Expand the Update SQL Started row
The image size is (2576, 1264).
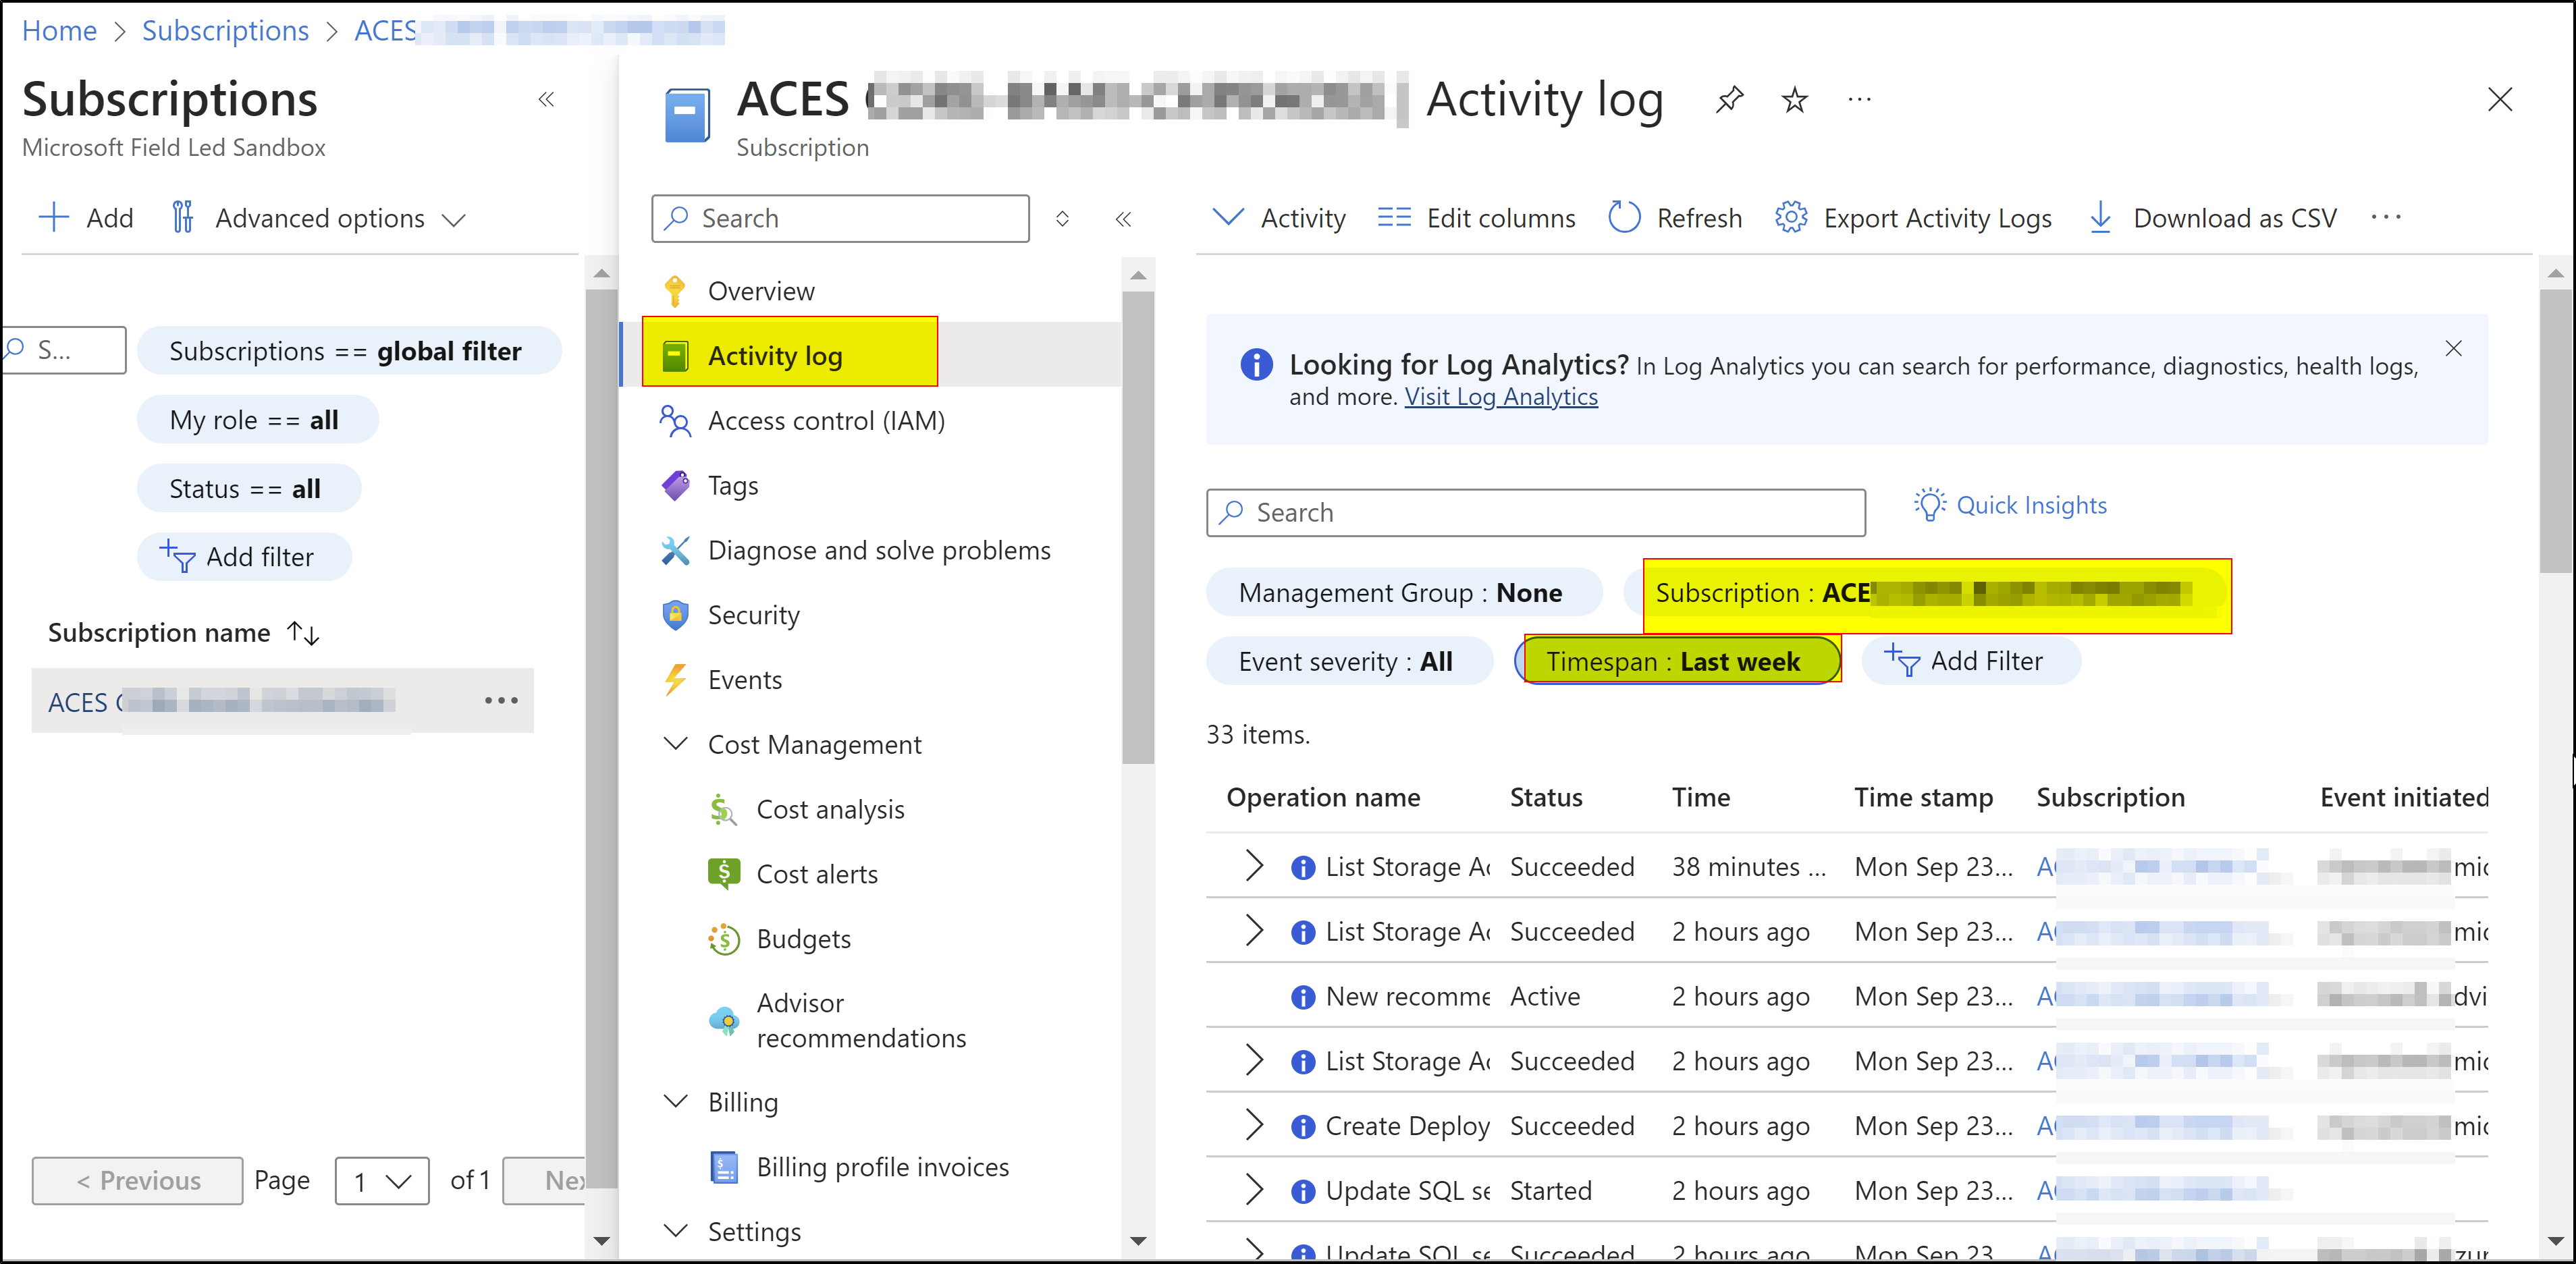coord(1254,1191)
